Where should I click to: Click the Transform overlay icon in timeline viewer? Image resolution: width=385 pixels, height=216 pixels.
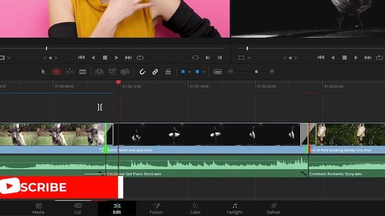[x=241, y=58]
